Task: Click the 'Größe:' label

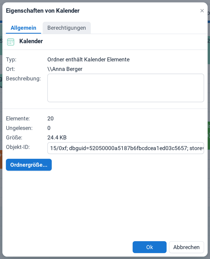Action: click(14, 138)
